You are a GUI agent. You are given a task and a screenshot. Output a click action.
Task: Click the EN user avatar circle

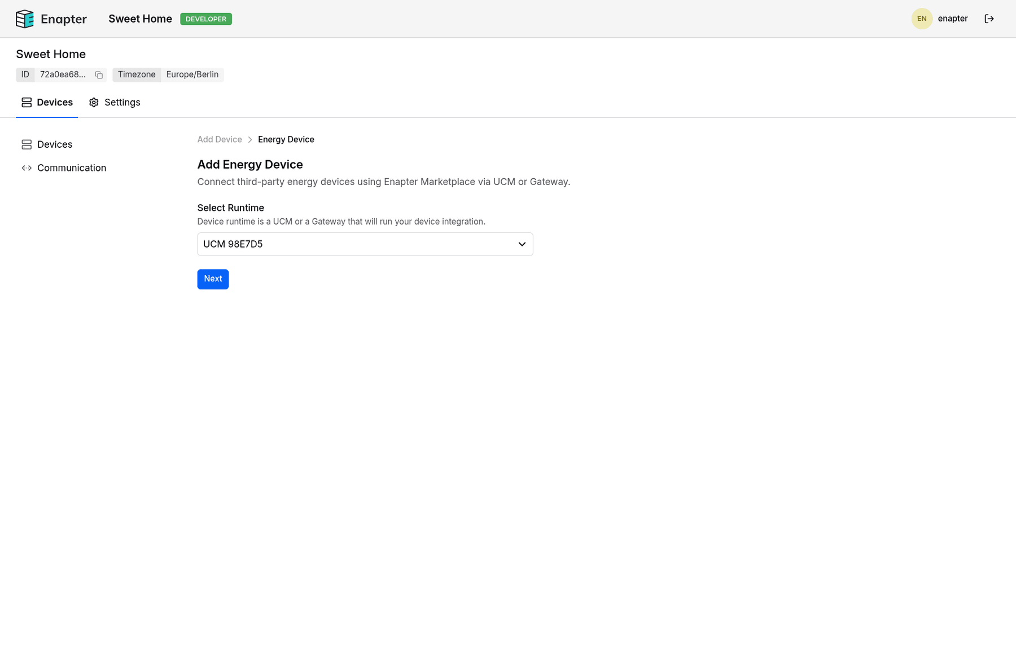tap(921, 19)
